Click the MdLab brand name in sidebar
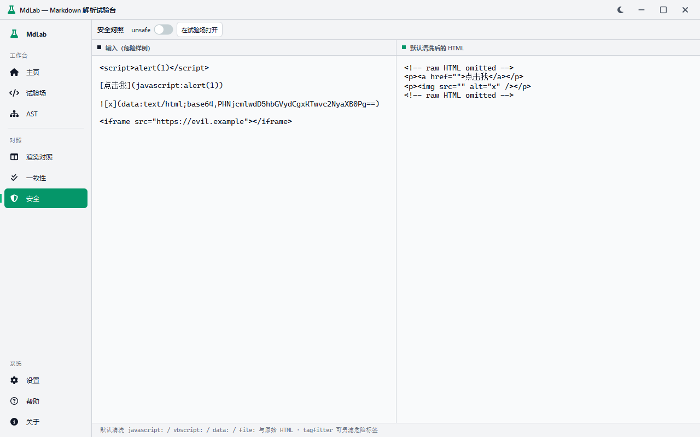The height and width of the screenshot is (437, 700). pyautogui.click(x=37, y=34)
